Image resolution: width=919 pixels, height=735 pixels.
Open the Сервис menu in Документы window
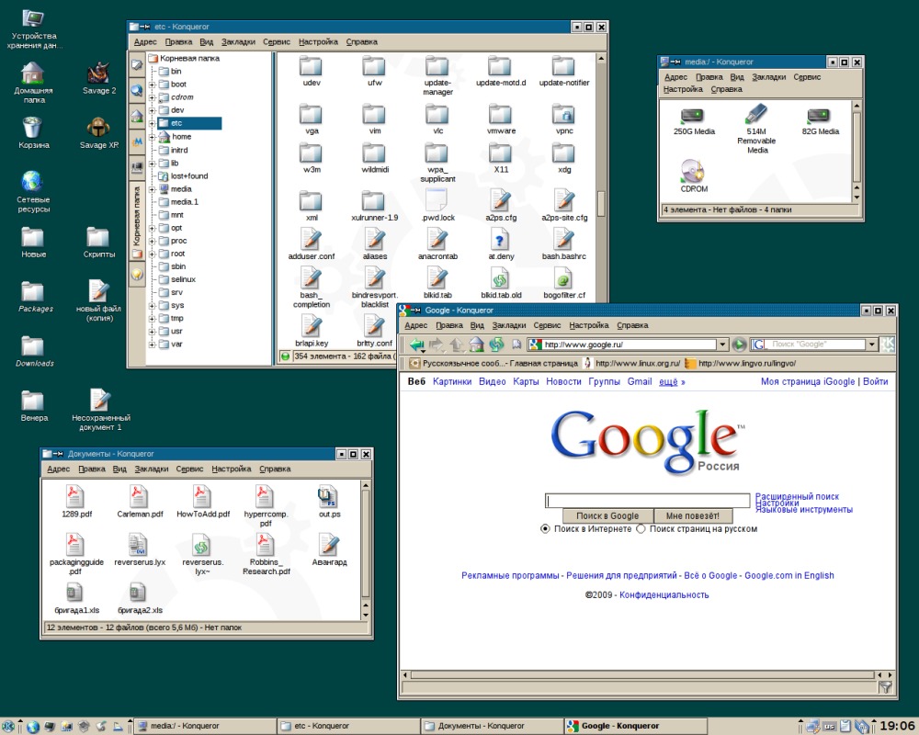tap(189, 469)
